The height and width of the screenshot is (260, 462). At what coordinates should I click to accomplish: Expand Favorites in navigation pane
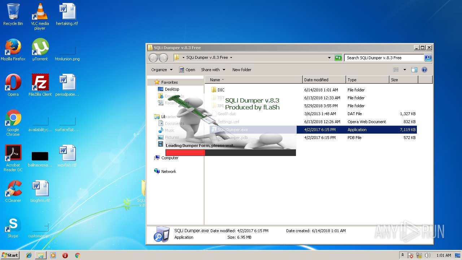point(169,82)
